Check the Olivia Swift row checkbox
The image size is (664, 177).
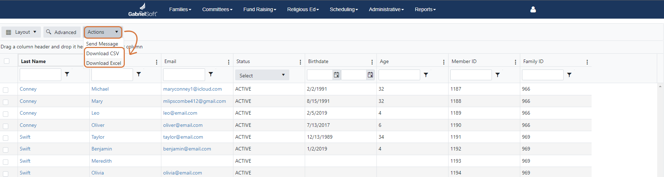point(6,174)
